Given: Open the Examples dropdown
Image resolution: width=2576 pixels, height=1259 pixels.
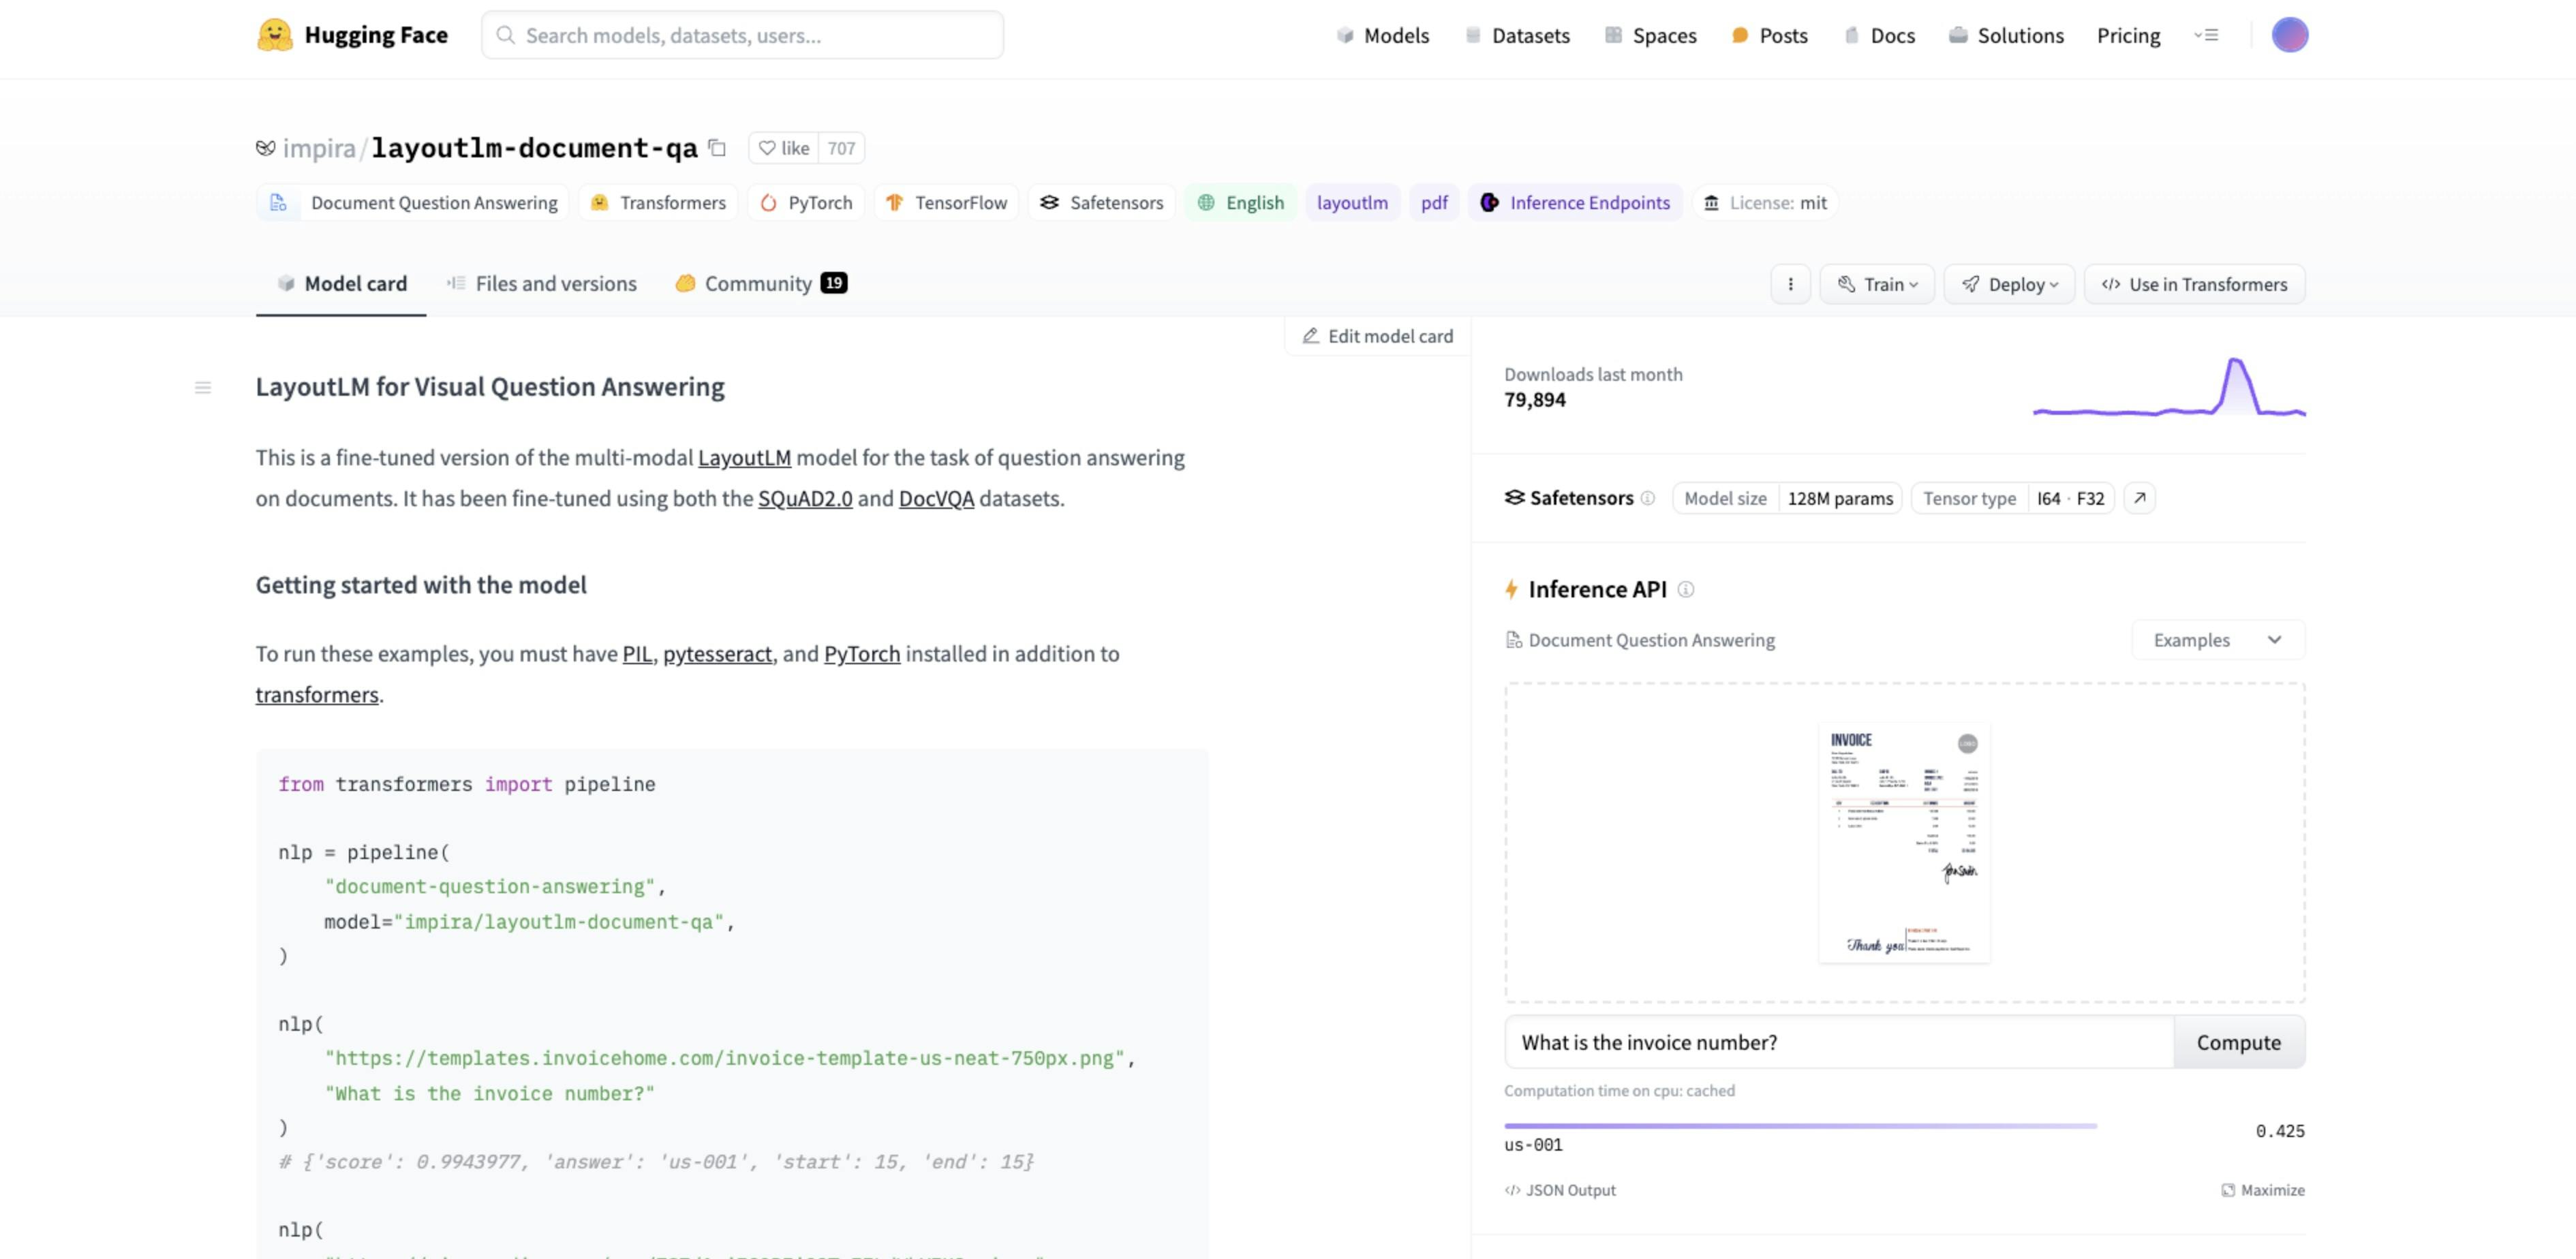Looking at the screenshot, I should (x=2217, y=640).
